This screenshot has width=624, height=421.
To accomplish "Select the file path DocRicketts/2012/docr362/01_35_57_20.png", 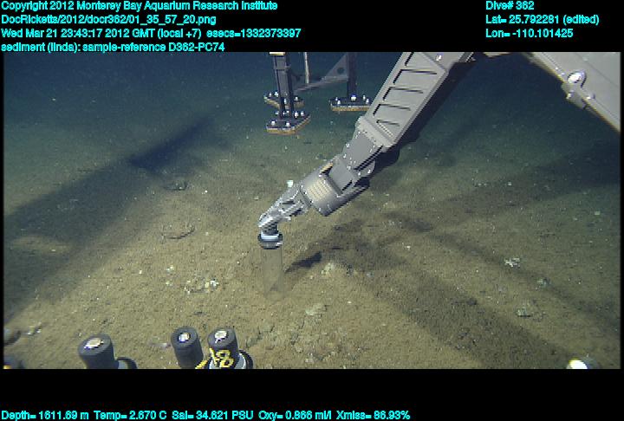I will (x=108, y=20).
